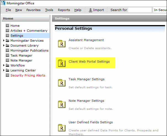Screen dimensions: 167x136
Task: Open the File menu
Action: [8, 10]
